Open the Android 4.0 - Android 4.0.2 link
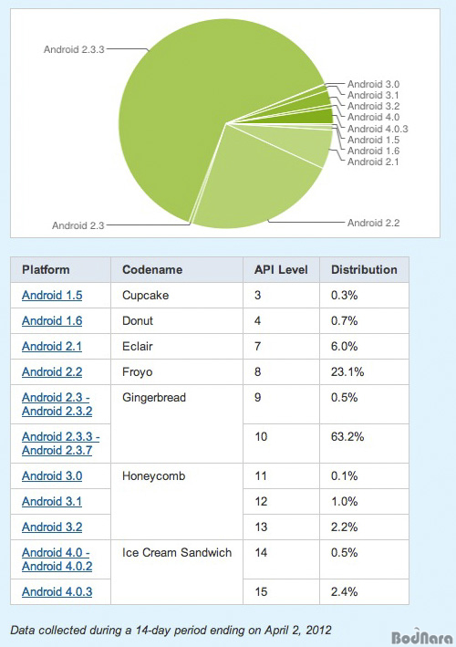This screenshot has height=647, width=456. coord(57,559)
